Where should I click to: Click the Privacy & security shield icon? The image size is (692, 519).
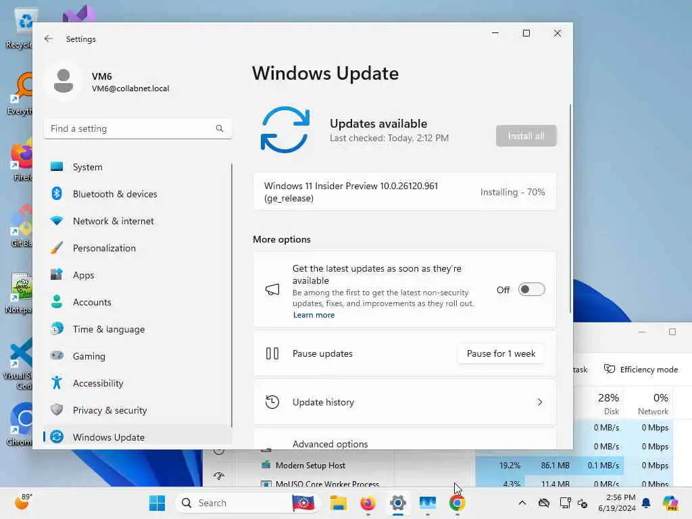pos(57,410)
